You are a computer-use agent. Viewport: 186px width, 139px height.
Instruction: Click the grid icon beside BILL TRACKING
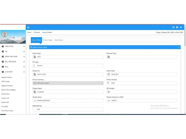point(3,62)
